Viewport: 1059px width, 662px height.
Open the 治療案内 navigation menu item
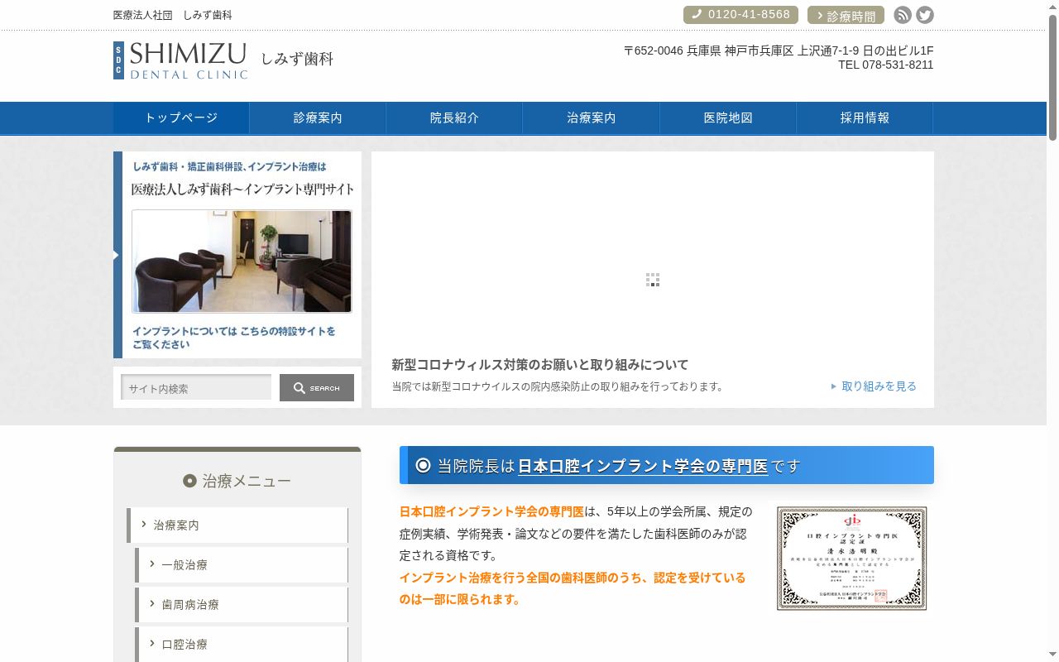592,118
